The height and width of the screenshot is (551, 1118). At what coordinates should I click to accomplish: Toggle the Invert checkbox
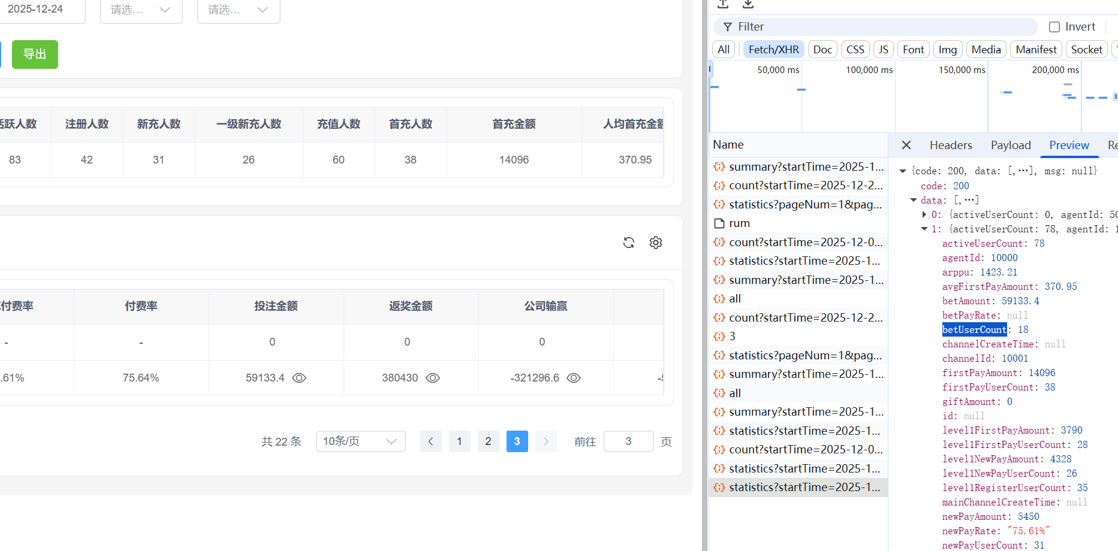1054,26
